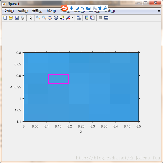The image size is (163, 163).
Task: Insert a Colorbar from the toolbar
Action: tap(87, 18)
